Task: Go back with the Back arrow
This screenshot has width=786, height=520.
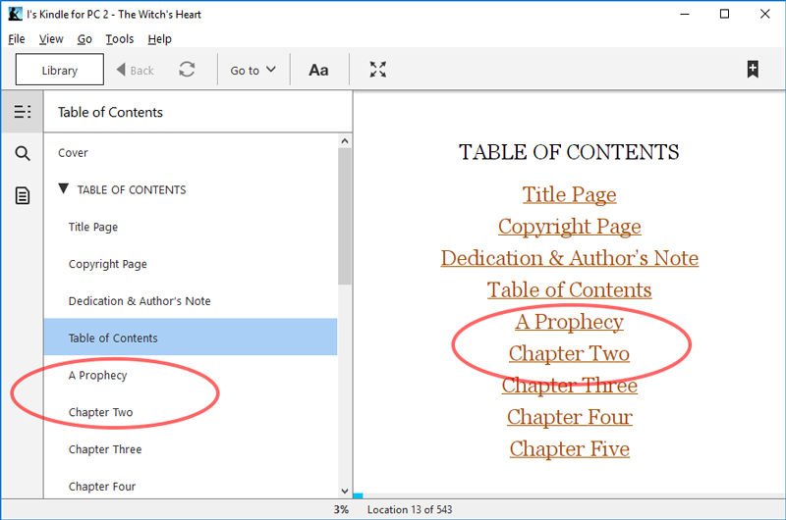Action: tap(136, 70)
